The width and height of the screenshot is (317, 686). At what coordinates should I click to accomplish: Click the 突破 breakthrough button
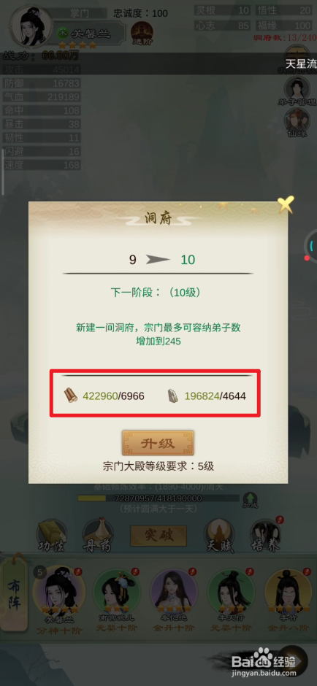pyautogui.click(x=158, y=536)
